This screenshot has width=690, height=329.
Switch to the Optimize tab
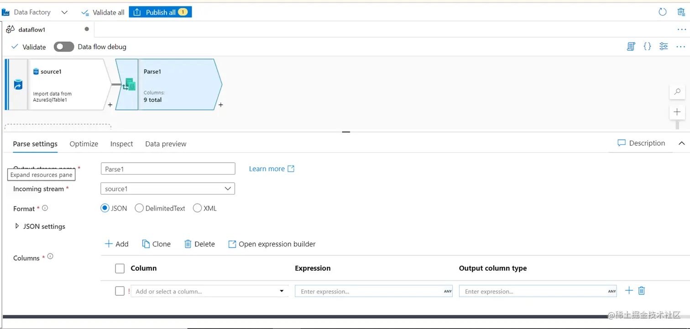coord(84,144)
